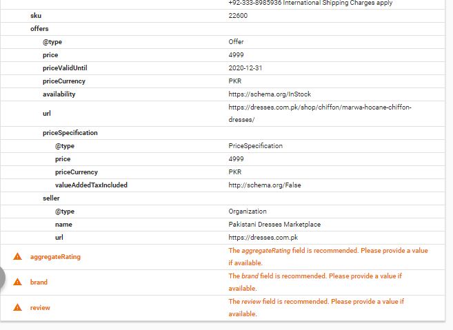Select the seller property row
This screenshot has width=453, height=330.
tap(223, 198)
